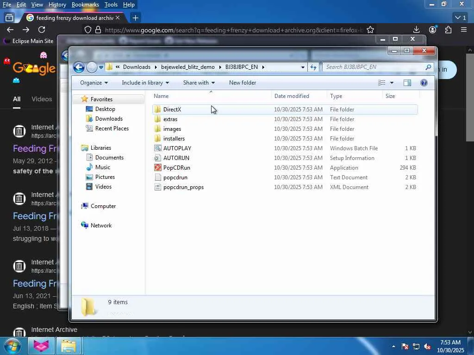
Task: Open a new Firefox tab
Action: [x=135, y=18]
